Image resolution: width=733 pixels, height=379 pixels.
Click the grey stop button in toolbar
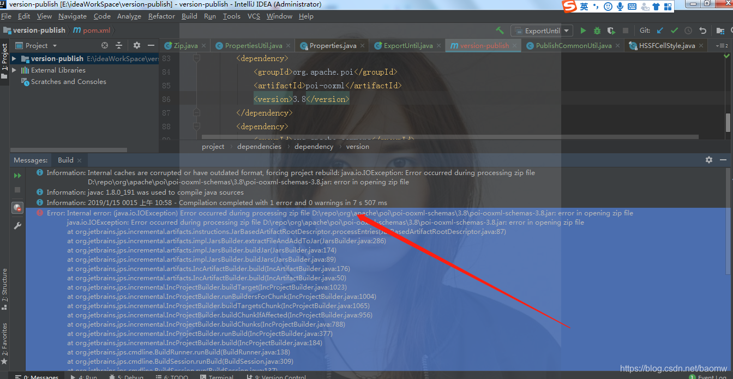coord(626,31)
